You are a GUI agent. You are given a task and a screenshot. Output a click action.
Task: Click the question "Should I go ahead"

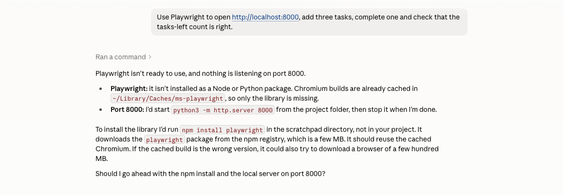coord(122,174)
